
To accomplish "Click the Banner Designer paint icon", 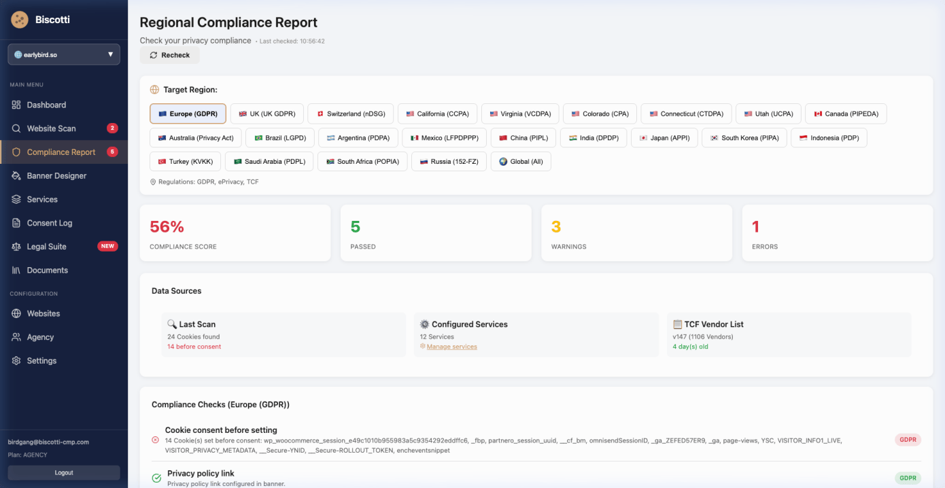I will (16, 176).
